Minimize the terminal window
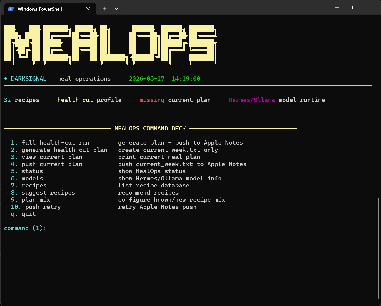This screenshot has width=381, height=306. 337,8
